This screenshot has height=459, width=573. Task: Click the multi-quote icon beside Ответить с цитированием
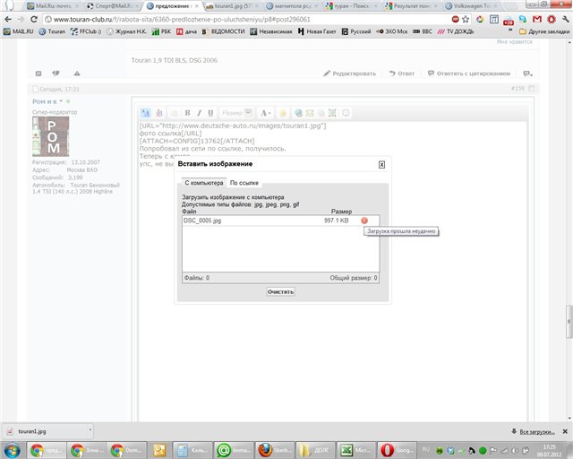[527, 74]
